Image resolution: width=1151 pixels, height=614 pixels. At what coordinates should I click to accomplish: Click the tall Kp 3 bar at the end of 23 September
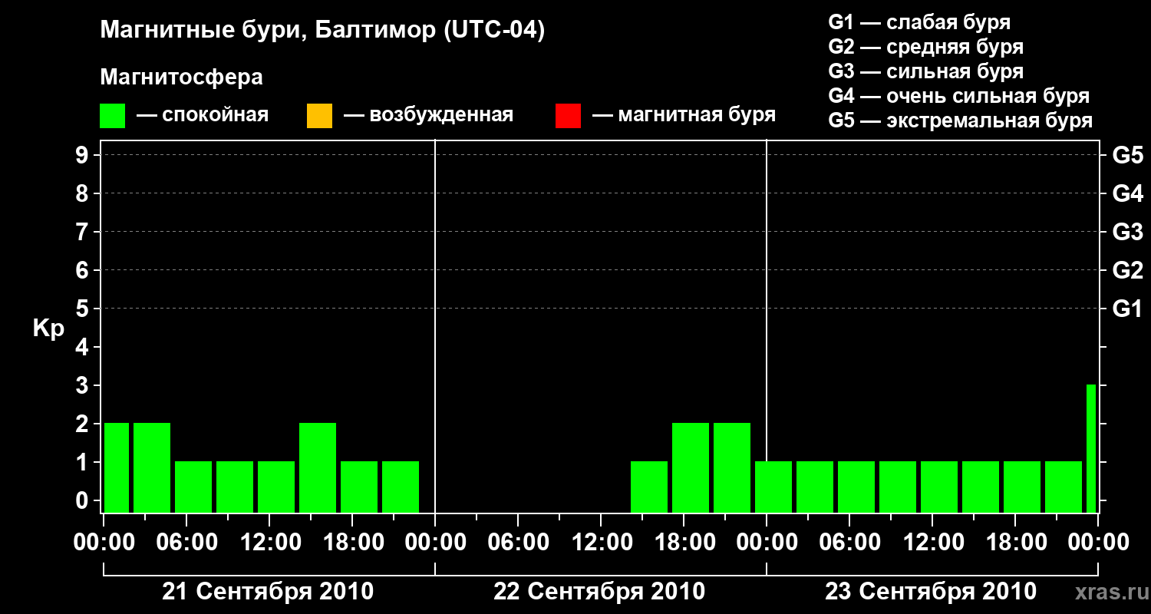click(x=1091, y=448)
